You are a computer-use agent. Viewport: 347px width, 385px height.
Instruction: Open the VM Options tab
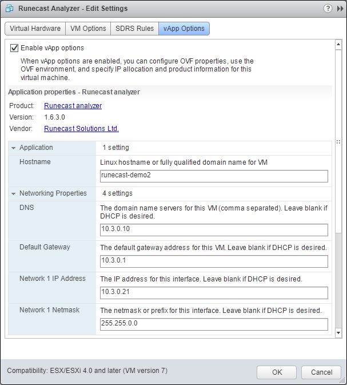coord(88,29)
